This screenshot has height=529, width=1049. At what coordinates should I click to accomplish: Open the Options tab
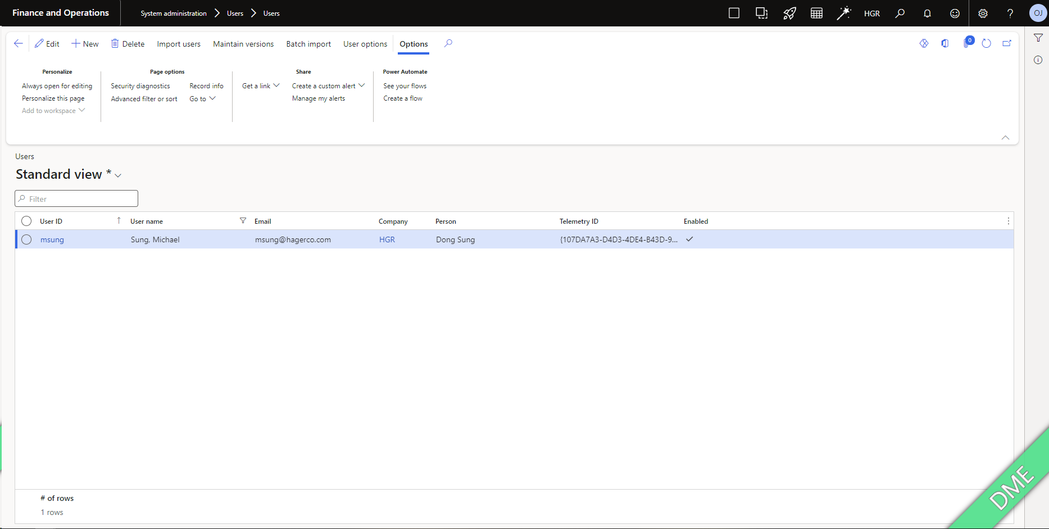coord(414,44)
